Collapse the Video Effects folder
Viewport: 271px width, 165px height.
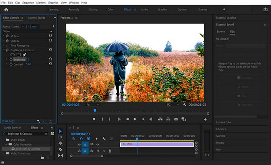(x=4, y=140)
